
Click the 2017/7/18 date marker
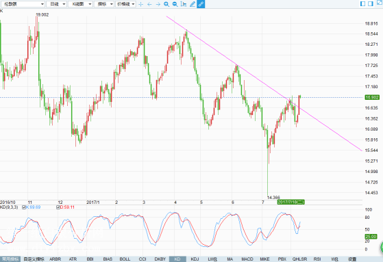pos(291,202)
